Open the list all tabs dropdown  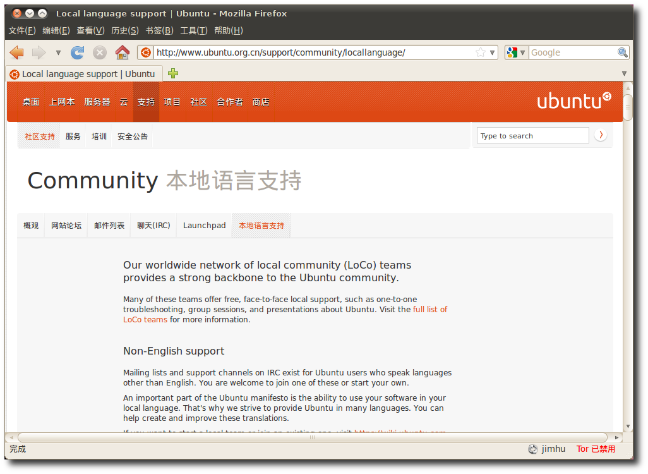pyautogui.click(x=624, y=73)
